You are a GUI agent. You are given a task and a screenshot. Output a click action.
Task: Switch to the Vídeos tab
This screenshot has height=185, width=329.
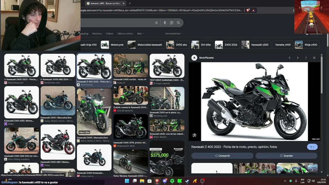(x=109, y=34)
